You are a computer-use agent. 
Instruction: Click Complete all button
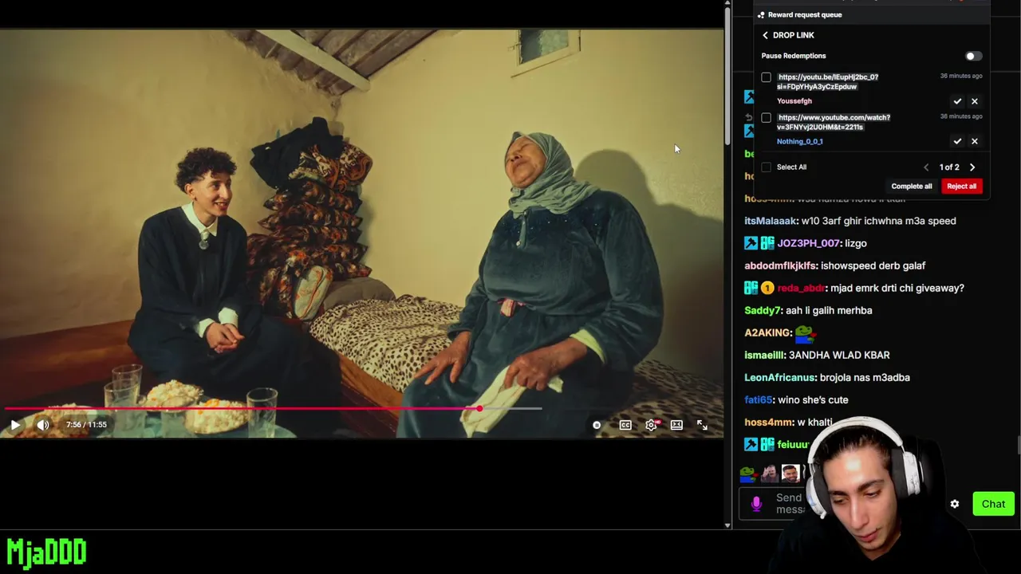[x=912, y=187]
